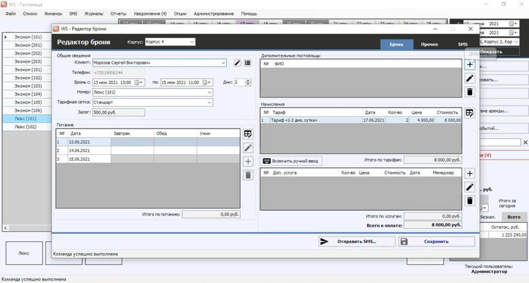Open the Отчеты menu
The image size is (529, 283).
coord(118,14)
